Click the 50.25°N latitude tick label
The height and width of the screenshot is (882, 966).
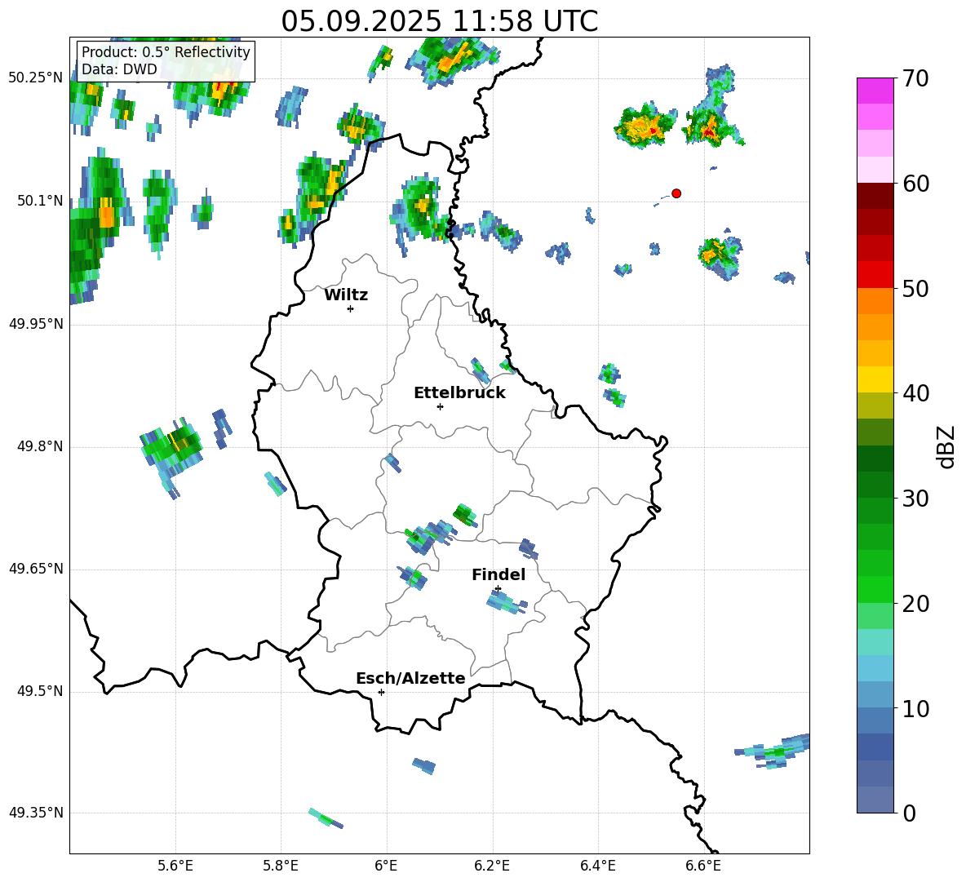coord(36,78)
